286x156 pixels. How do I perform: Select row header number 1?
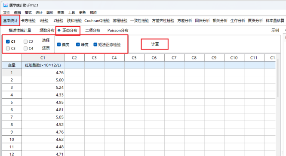pos(12,72)
